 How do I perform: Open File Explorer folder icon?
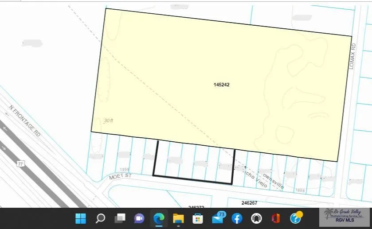click(x=178, y=218)
